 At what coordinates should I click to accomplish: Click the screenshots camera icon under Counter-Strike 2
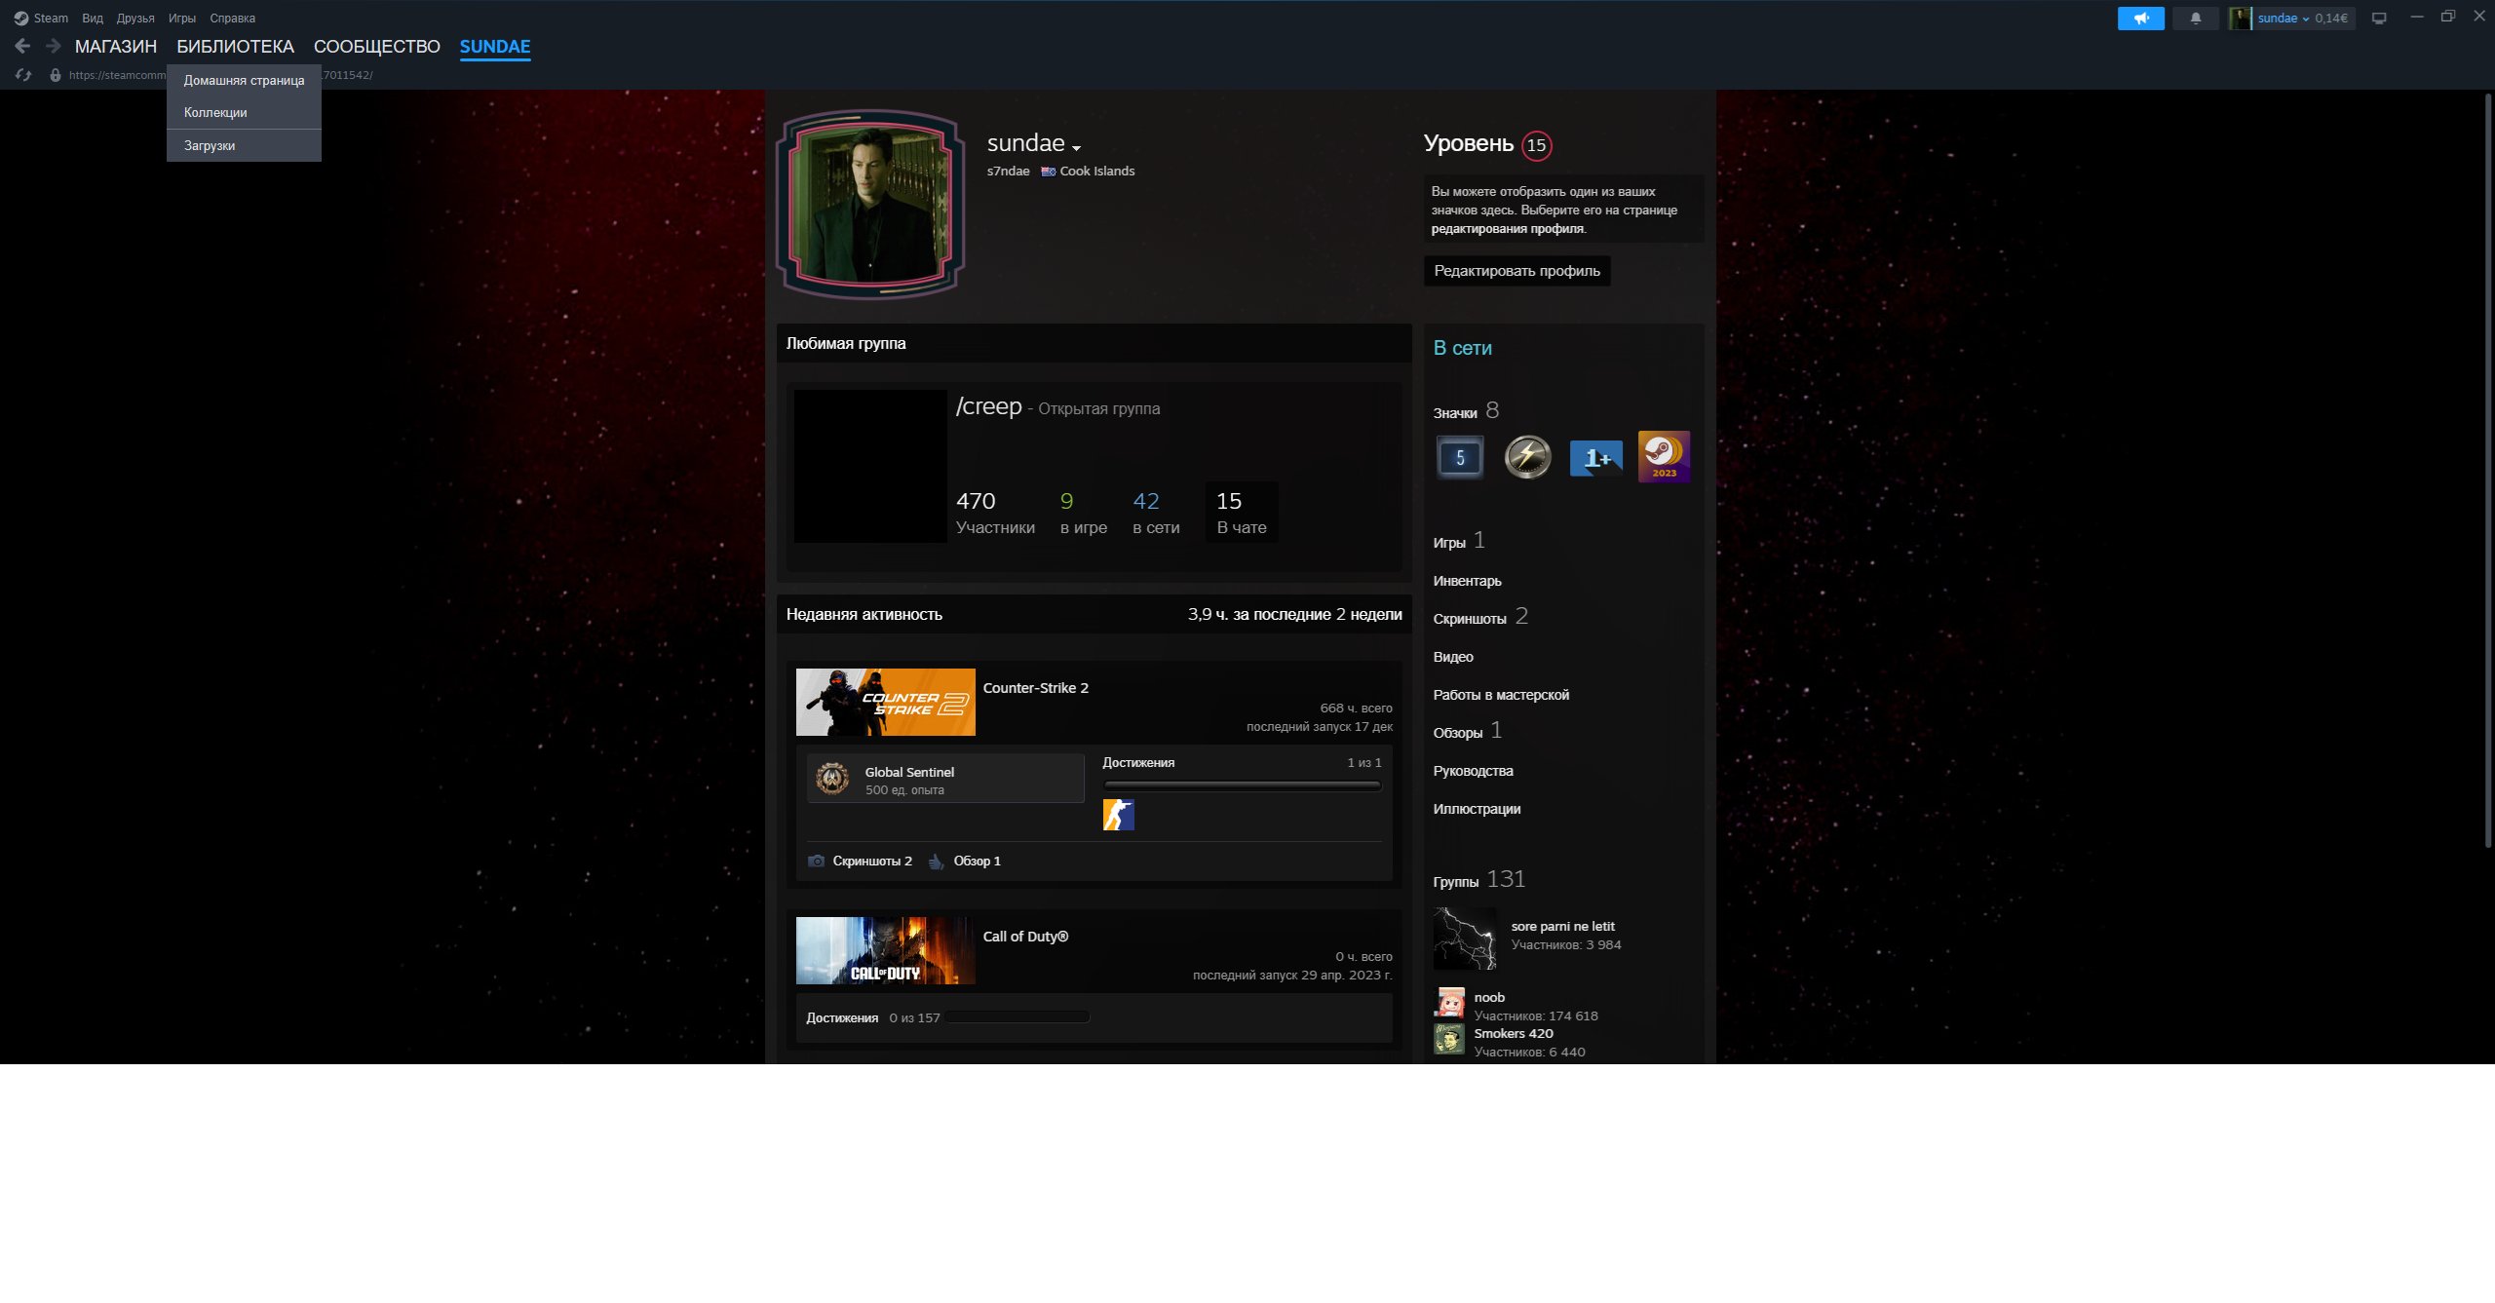(x=816, y=861)
